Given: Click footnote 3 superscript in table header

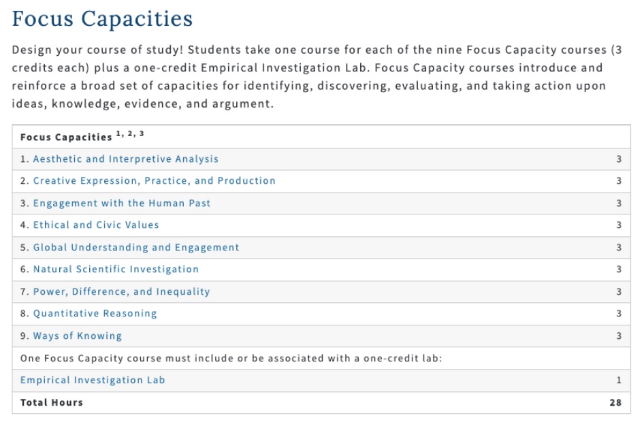Looking at the screenshot, I should [x=141, y=134].
